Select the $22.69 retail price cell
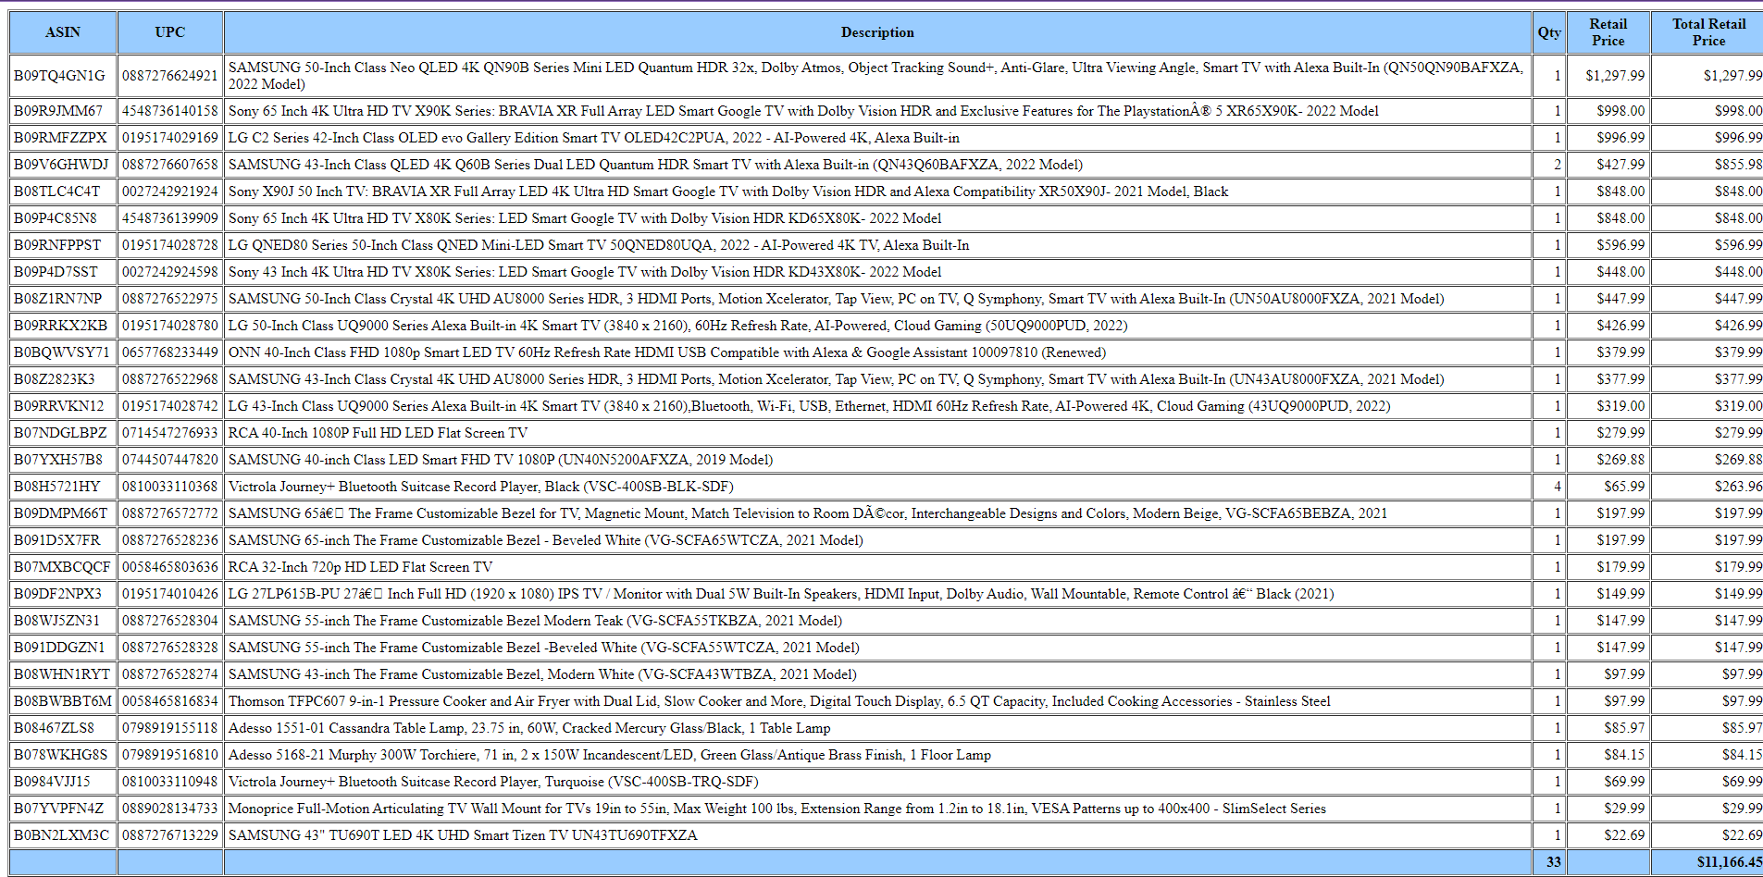The width and height of the screenshot is (1763, 877). tap(1608, 835)
